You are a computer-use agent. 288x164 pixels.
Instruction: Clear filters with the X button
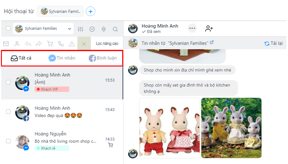click(x=84, y=44)
